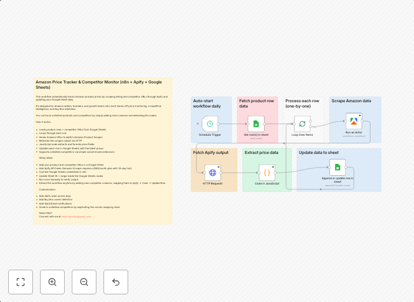Click the email link in the sticky note

point(76,217)
